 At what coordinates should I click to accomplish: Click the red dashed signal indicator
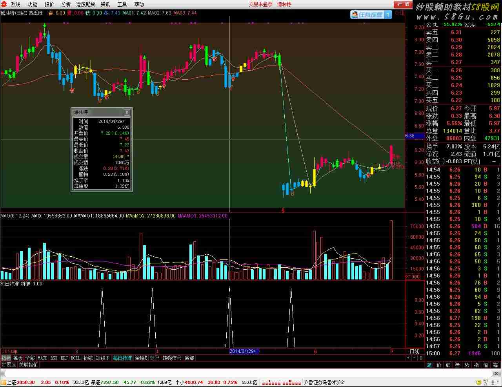[x=281, y=383]
